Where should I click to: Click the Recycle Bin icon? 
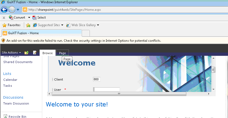tap(5, 116)
